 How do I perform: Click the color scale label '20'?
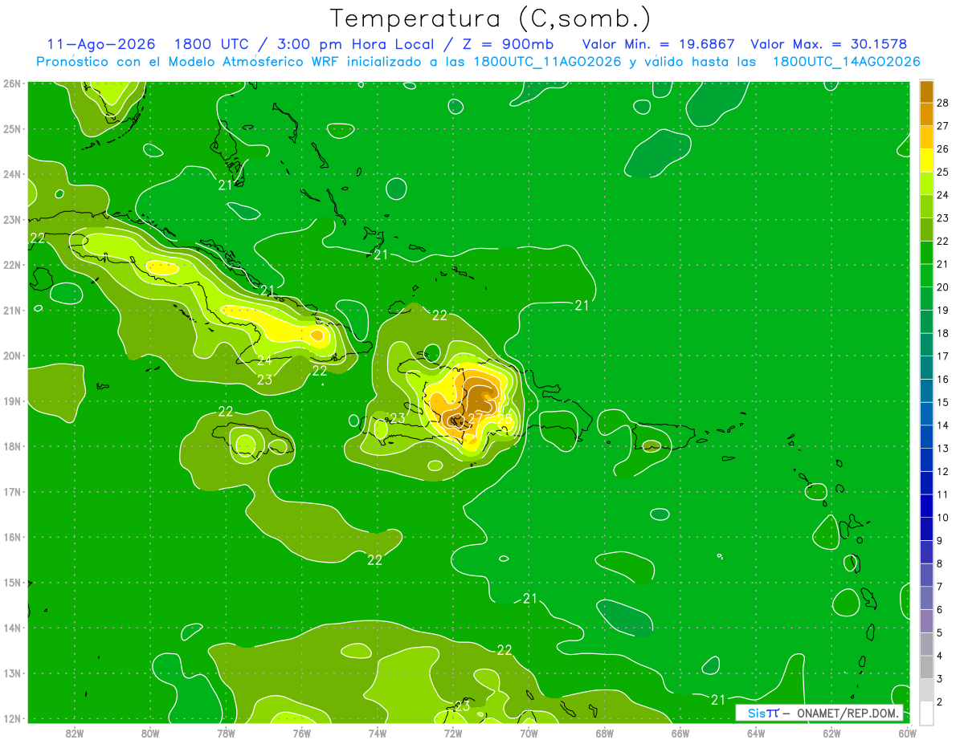(943, 287)
